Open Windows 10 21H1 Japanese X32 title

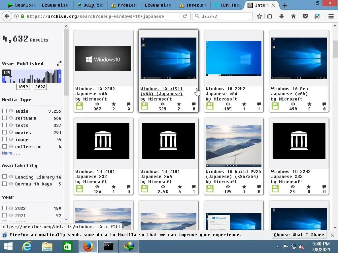point(95,174)
